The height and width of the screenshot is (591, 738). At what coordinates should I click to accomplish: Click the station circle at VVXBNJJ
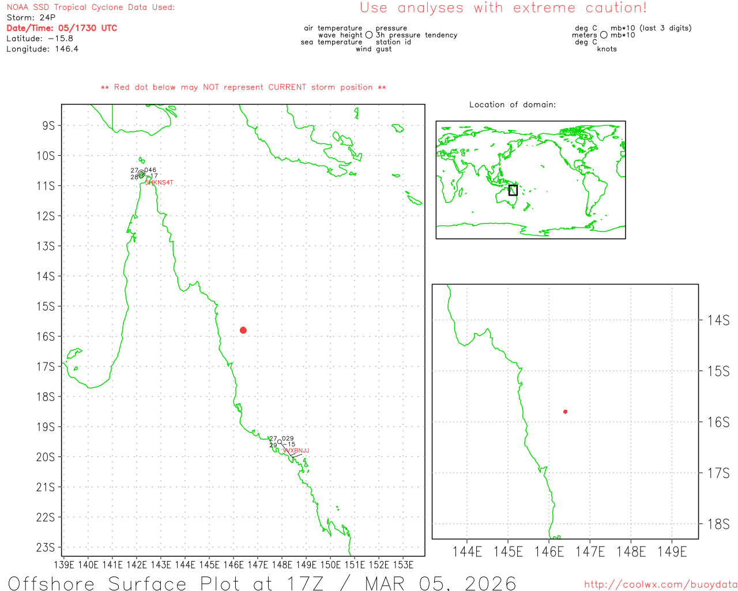click(280, 442)
